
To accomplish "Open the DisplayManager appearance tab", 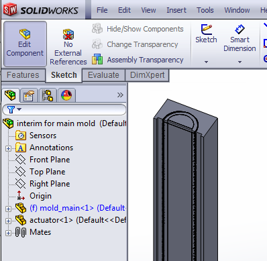I will (x=66, y=95).
